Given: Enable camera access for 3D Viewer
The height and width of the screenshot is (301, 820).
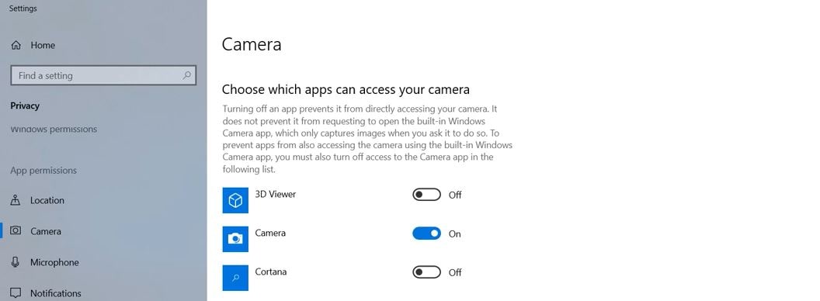Looking at the screenshot, I should (427, 195).
